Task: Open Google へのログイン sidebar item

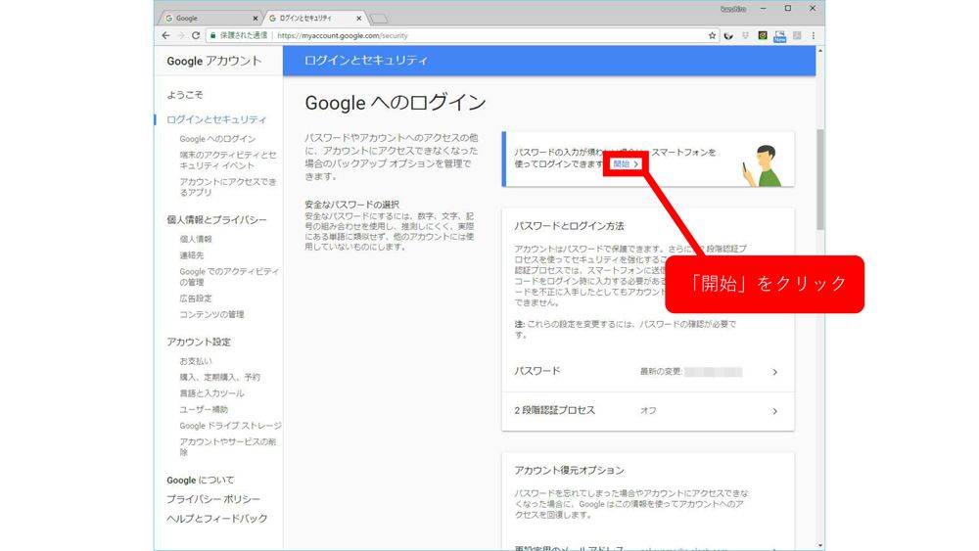Action: tap(217, 139)
